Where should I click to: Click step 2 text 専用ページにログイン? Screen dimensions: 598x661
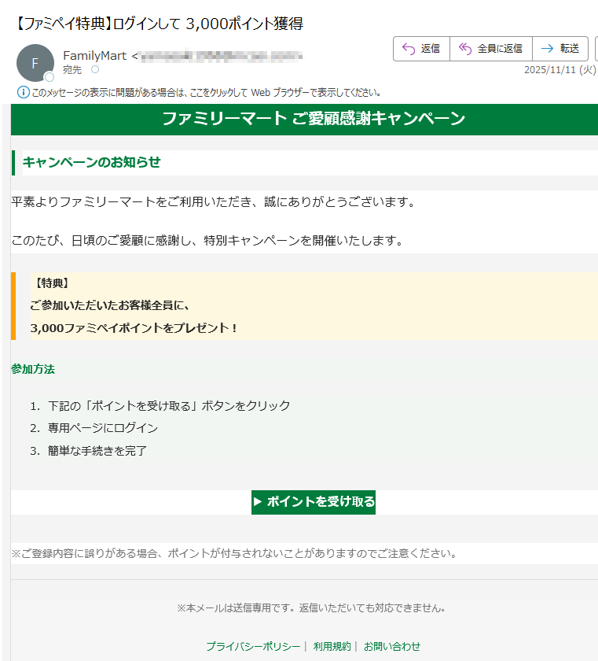pos(103,428)
